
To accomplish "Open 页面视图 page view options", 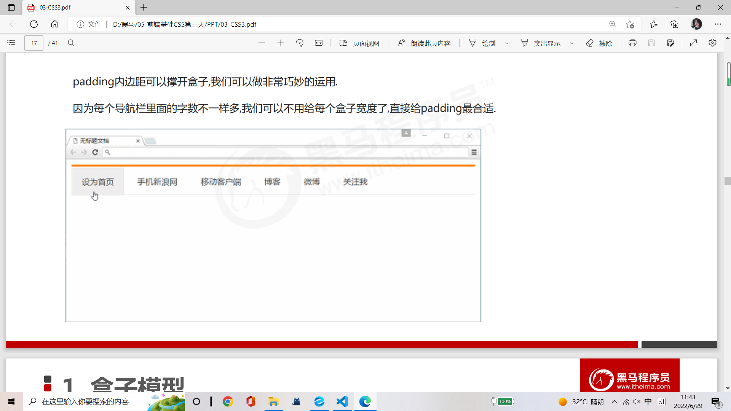I will (x=359, y=43).
